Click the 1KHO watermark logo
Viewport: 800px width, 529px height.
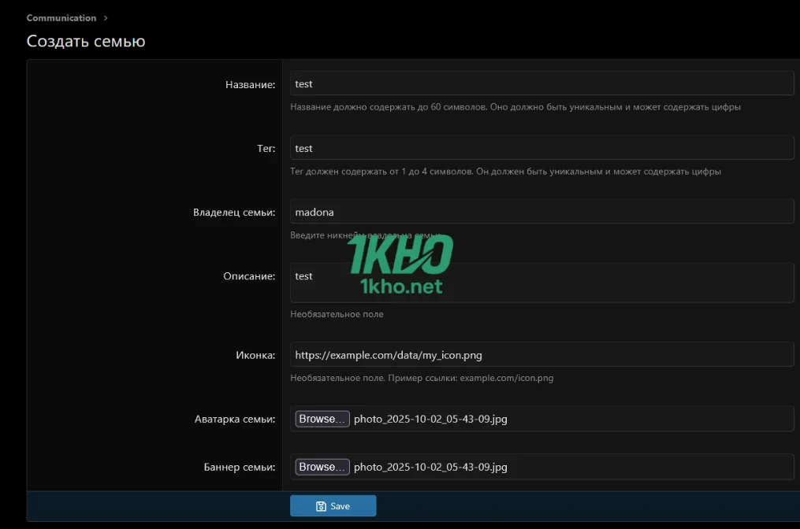(x=400, y=264)
